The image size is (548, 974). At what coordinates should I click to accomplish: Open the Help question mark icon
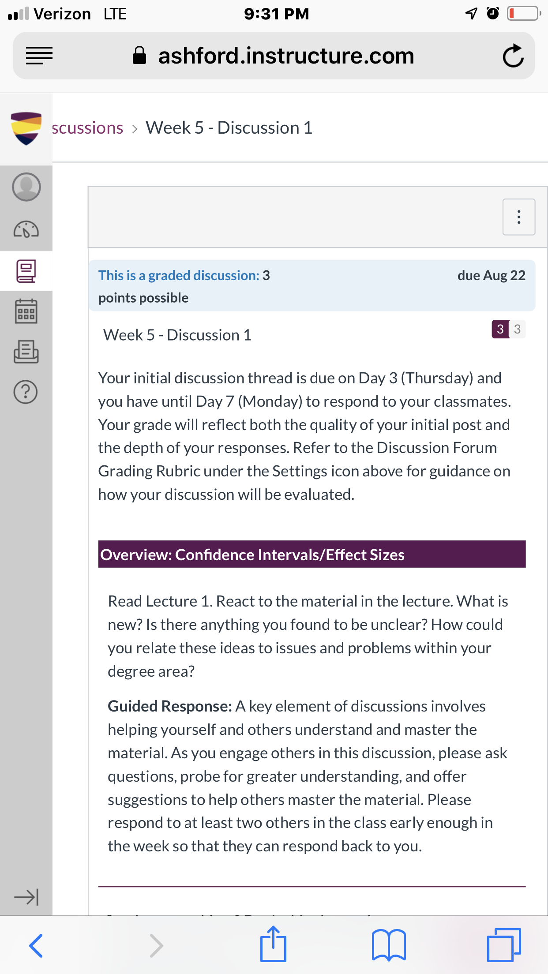point(26,392)
